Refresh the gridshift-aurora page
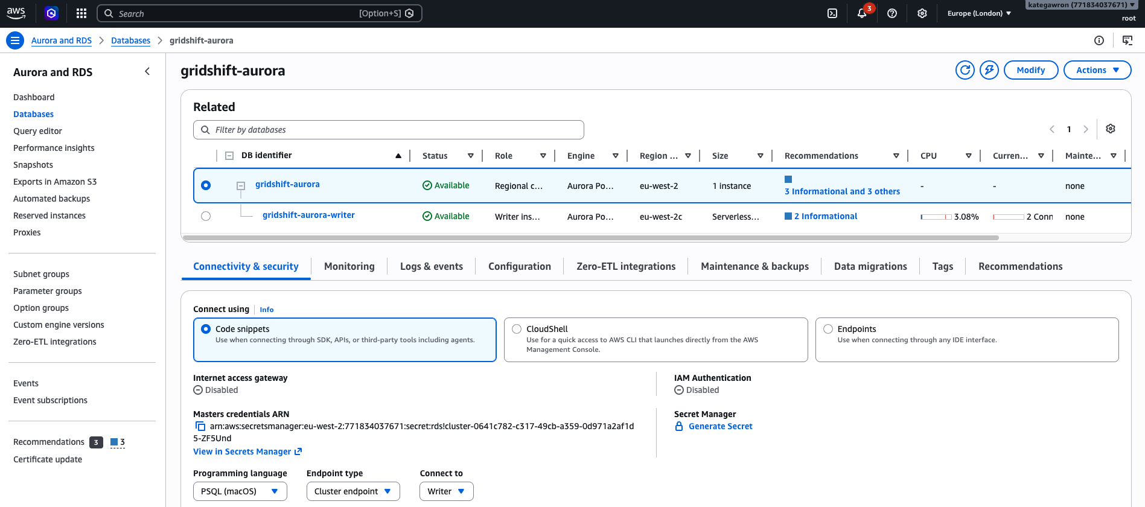Viewport: 1145px width, 507px height. click(x=965, y=70)
